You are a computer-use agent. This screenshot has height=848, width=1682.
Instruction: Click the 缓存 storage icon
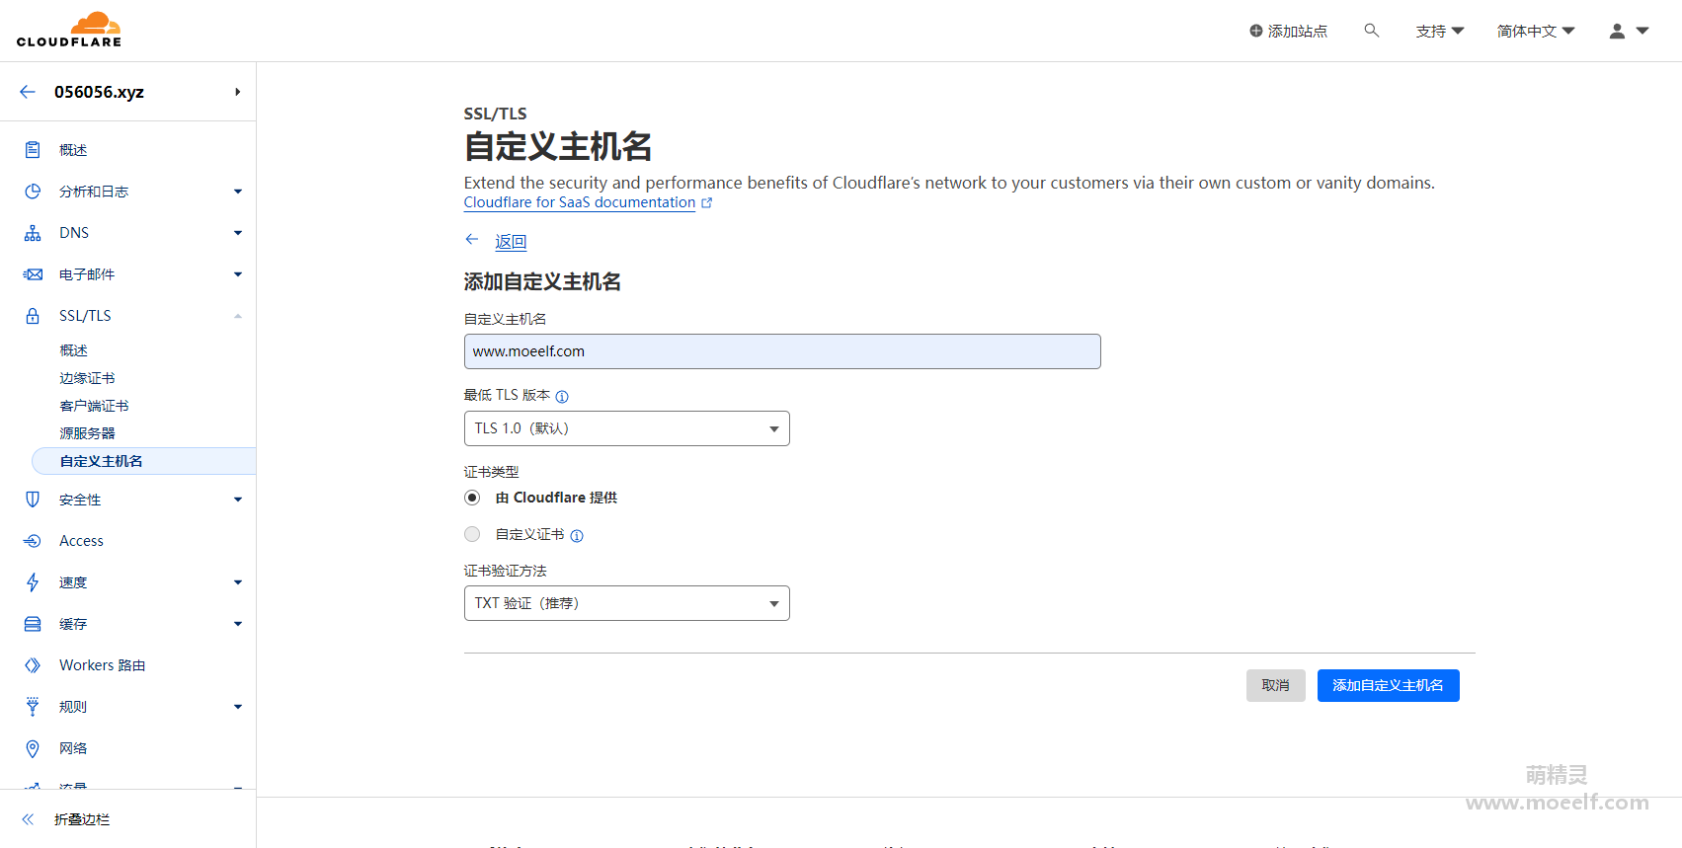point(33,624)
